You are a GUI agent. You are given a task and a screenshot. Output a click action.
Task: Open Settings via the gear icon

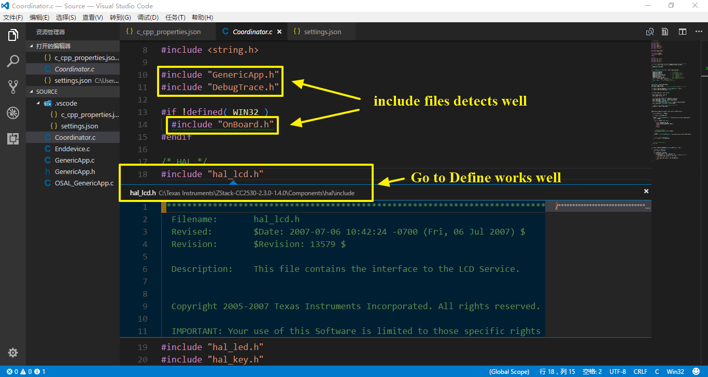[x=12, y=353]
